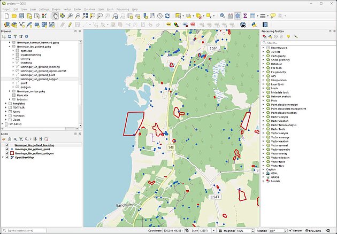This screenshot has height=234, width=337.
Task: Open Select Features dropdown arrow
Action: [183, 16]
